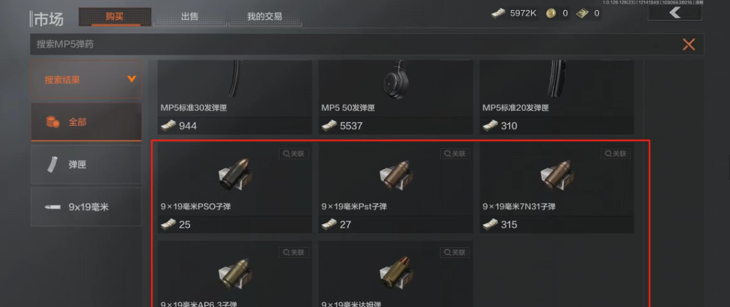This screenshot has width=730, height=307.
Task: Select the 全部 category filter
Action: (86, 123)
